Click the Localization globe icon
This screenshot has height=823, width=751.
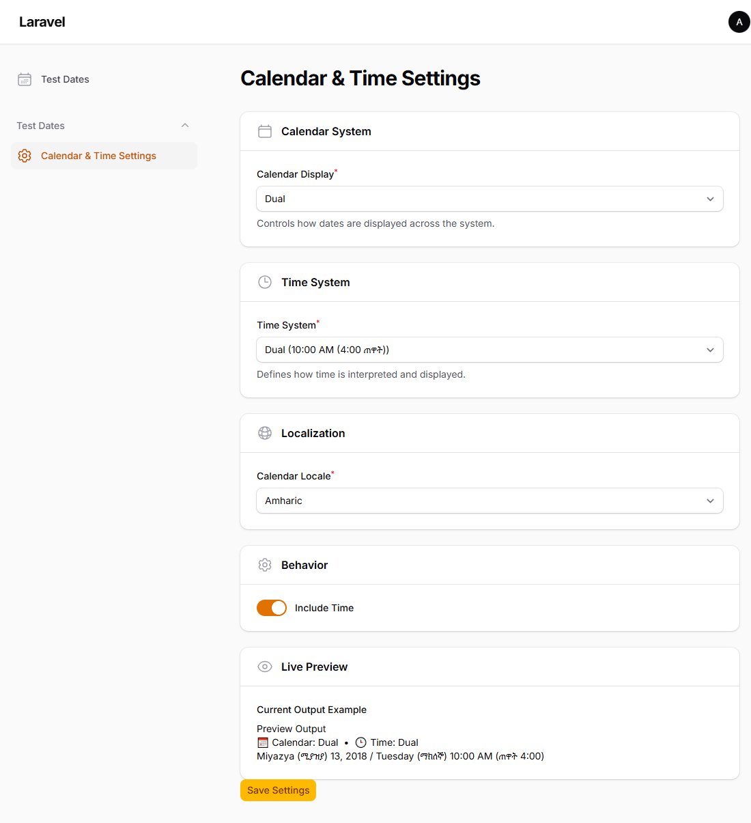pyautogui.click(x=265, y=433)
